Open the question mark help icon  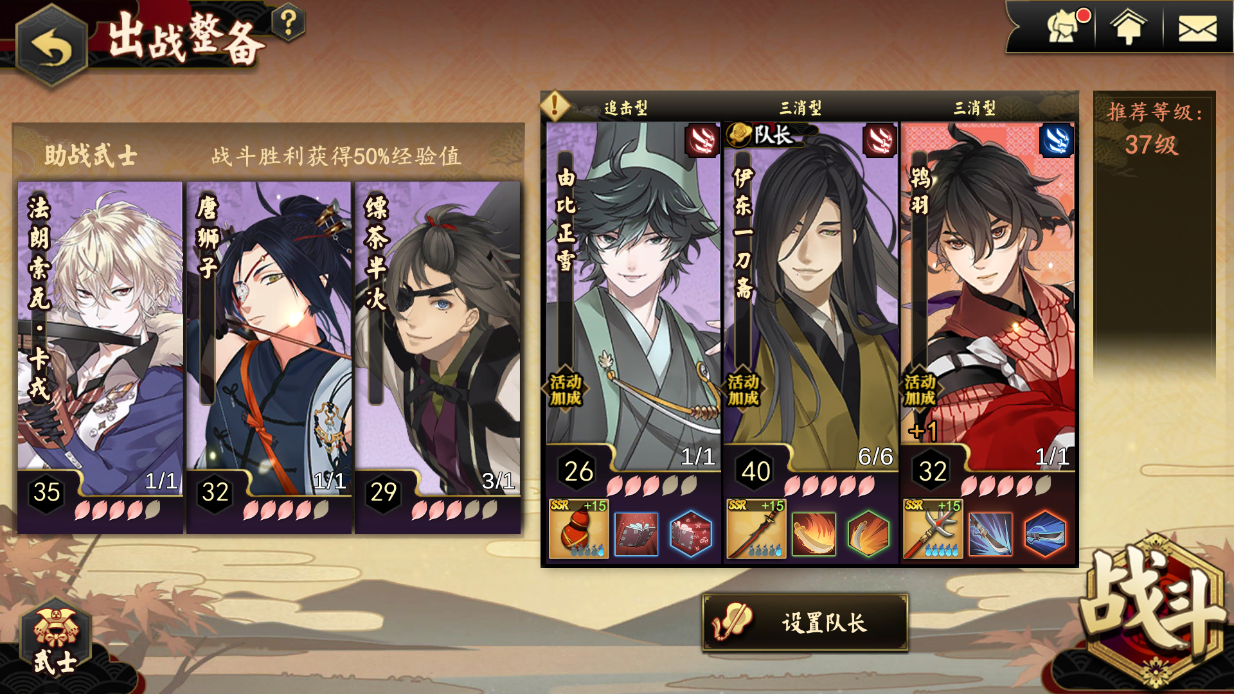pyautogui.click(x=289, y=22)
